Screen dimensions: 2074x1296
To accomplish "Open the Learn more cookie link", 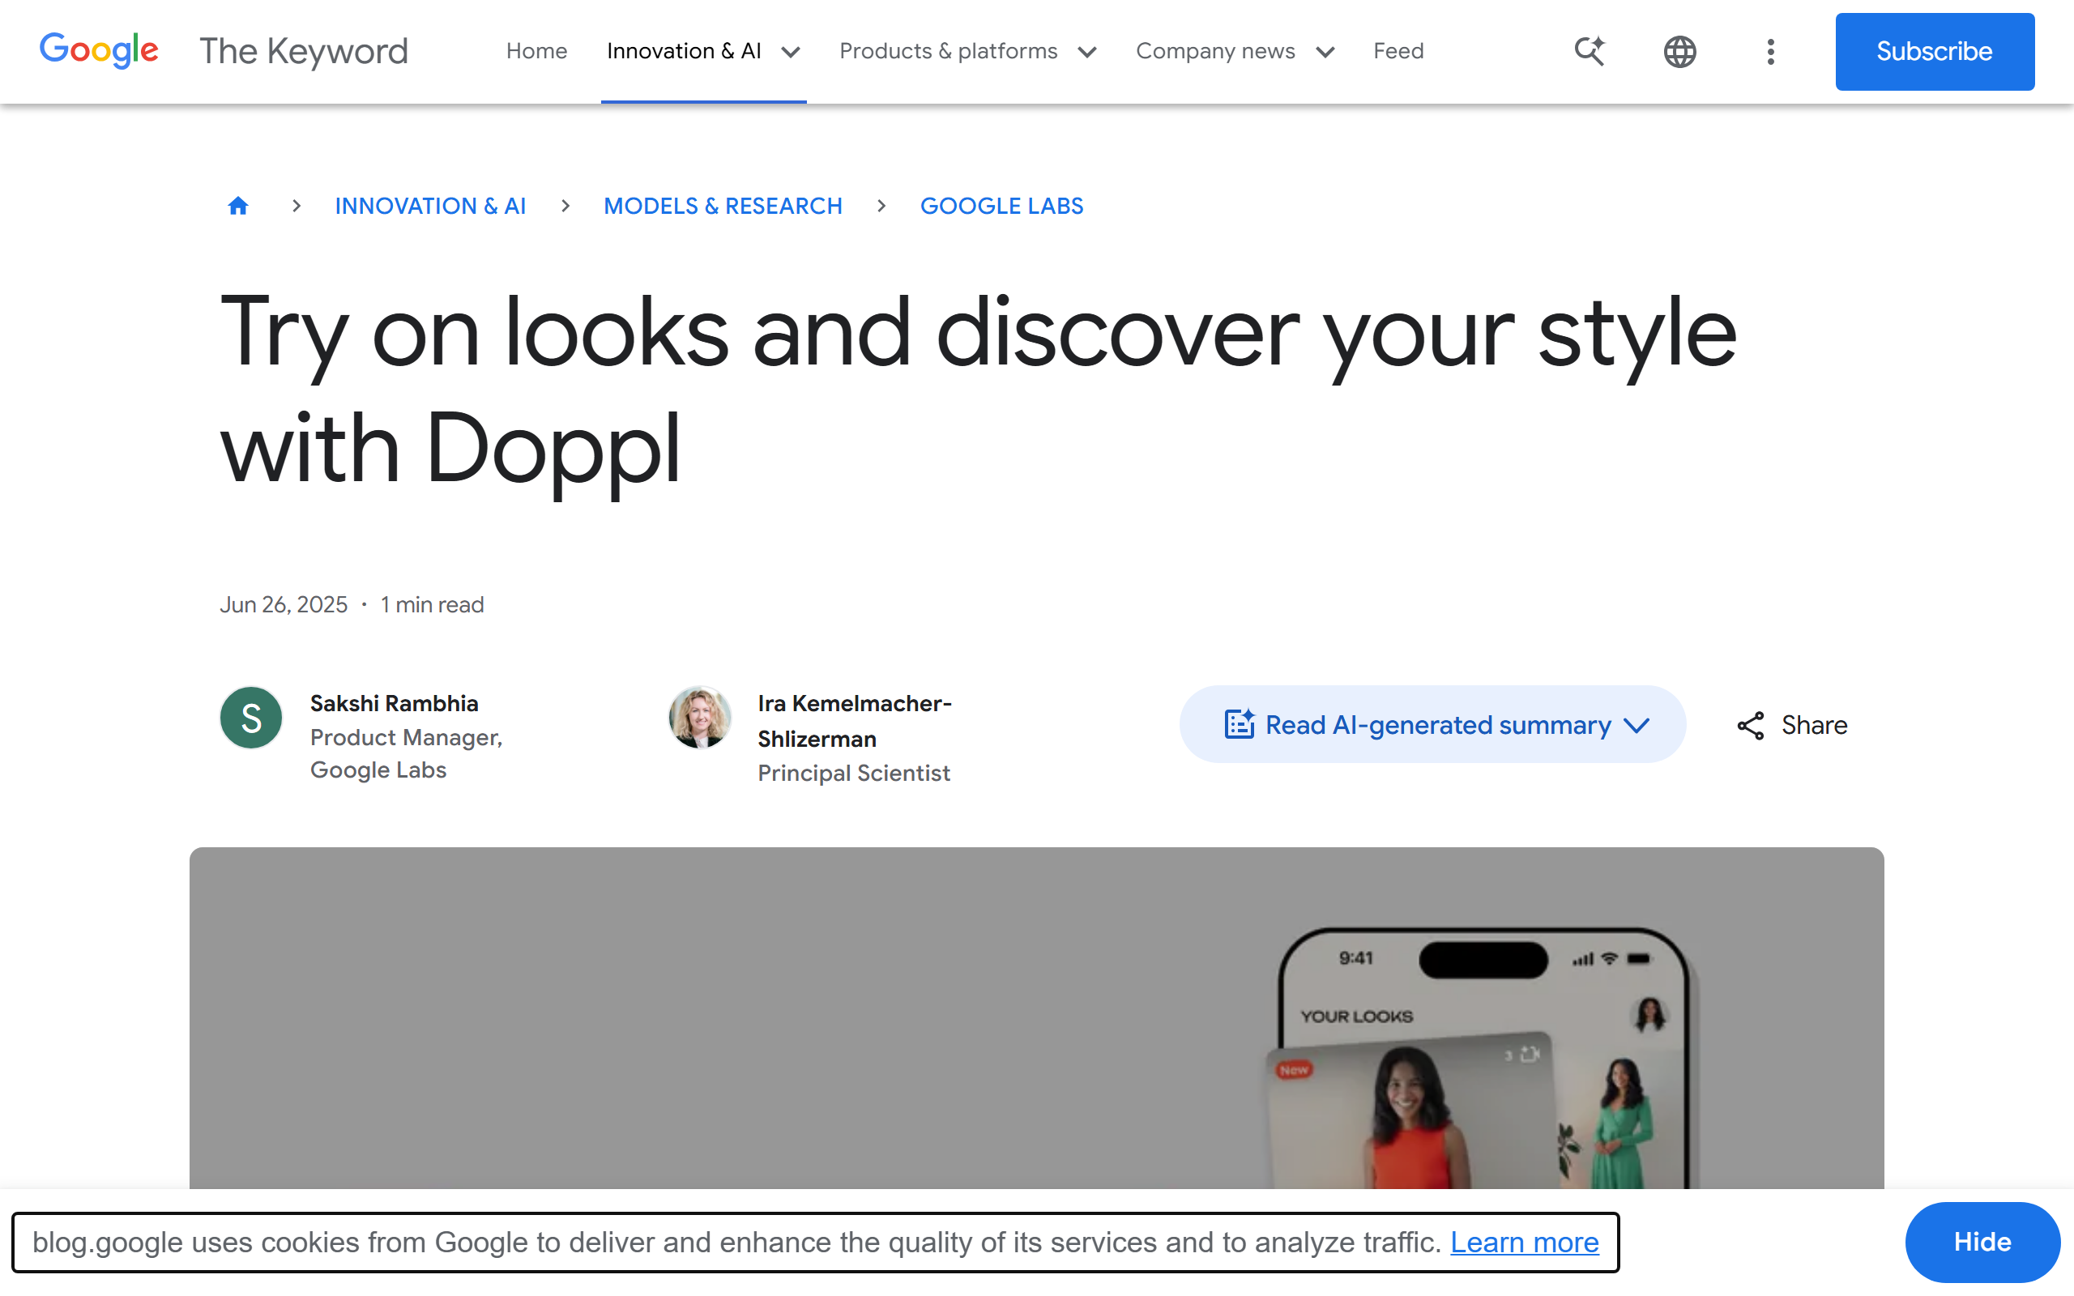I will coord(1524,1242).
